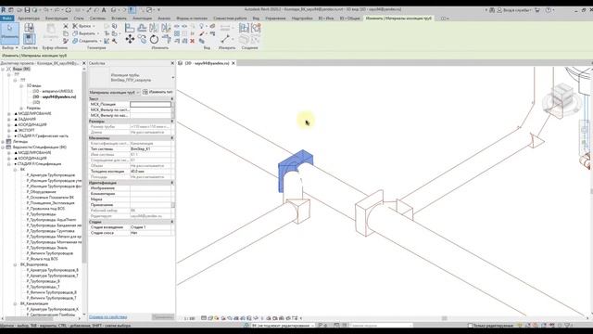
Task: Open the Аннотации ribbon tab
Action: 142,19
